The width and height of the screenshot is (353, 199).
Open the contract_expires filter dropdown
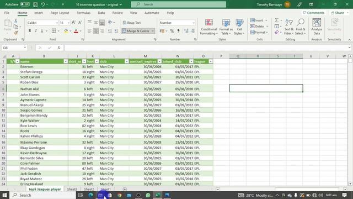(159, 61)
